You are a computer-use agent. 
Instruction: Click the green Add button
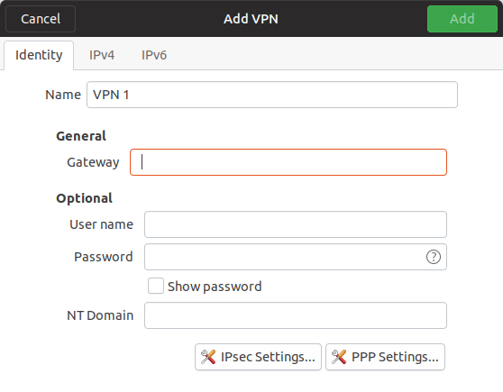tap(462, 19)
